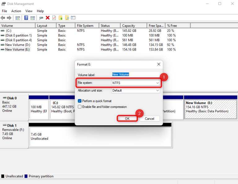Click the red X delete icon
238x184 pixels.
tap(48, 18)
